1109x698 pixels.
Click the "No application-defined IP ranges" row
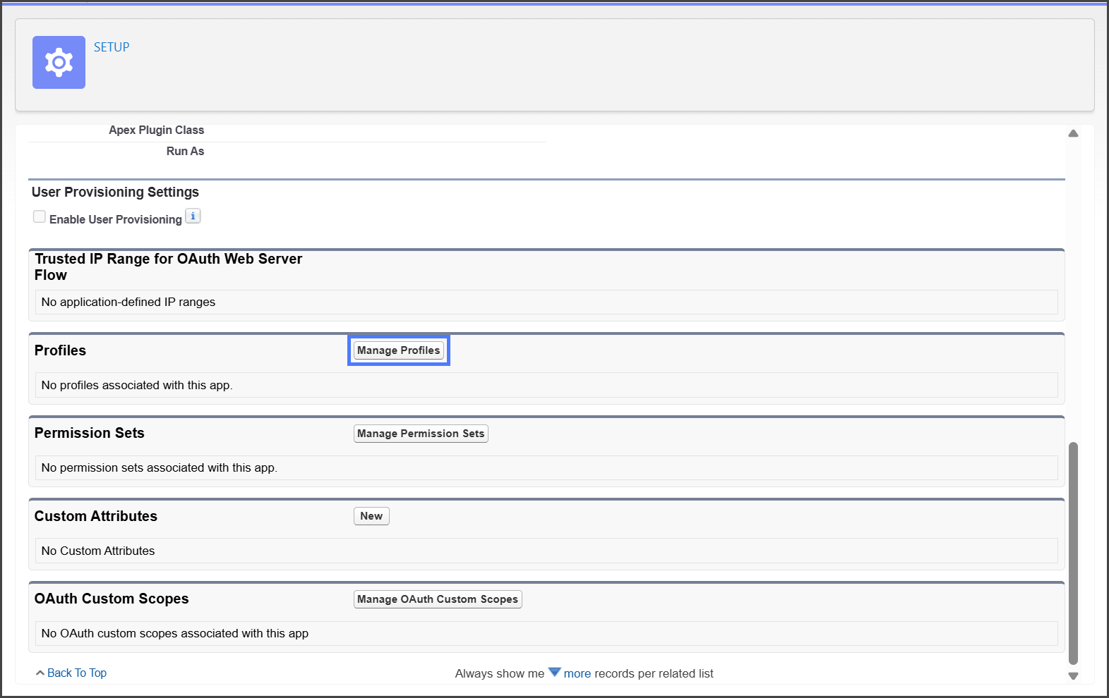[x=128, y=302]
